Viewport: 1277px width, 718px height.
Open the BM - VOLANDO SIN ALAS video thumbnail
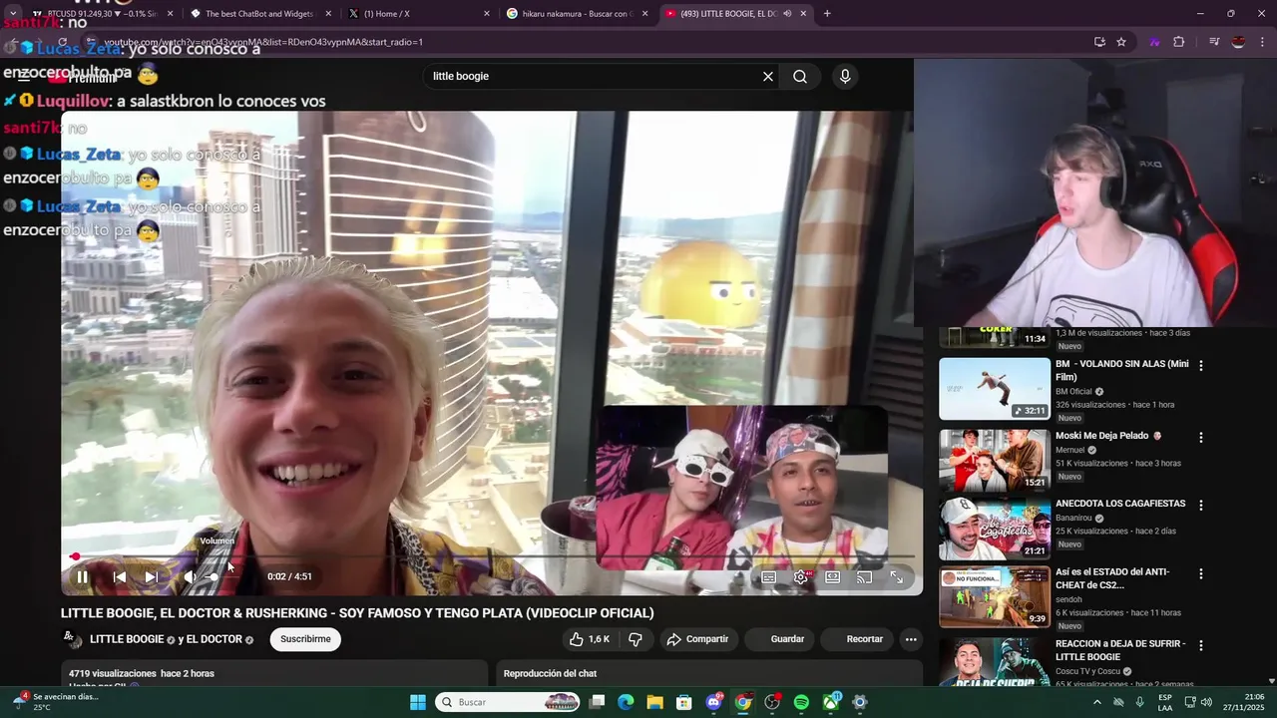995,389
